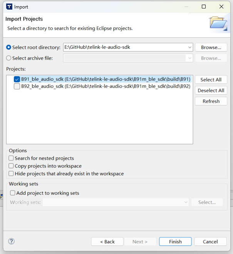Cancel the Import dialog
Screen dimensions: 233x254
pyautogui.click(x=210, y=242)
